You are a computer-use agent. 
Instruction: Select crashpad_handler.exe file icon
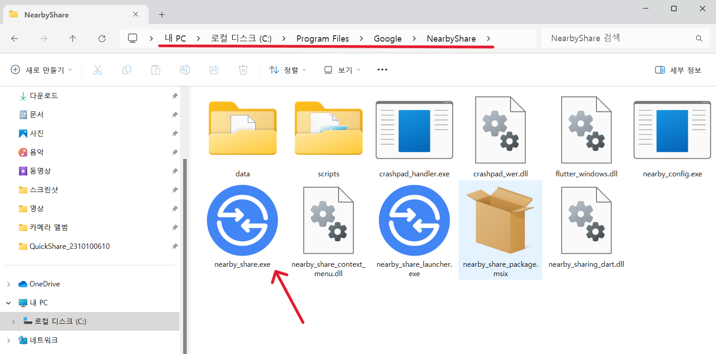click(414, 130)
